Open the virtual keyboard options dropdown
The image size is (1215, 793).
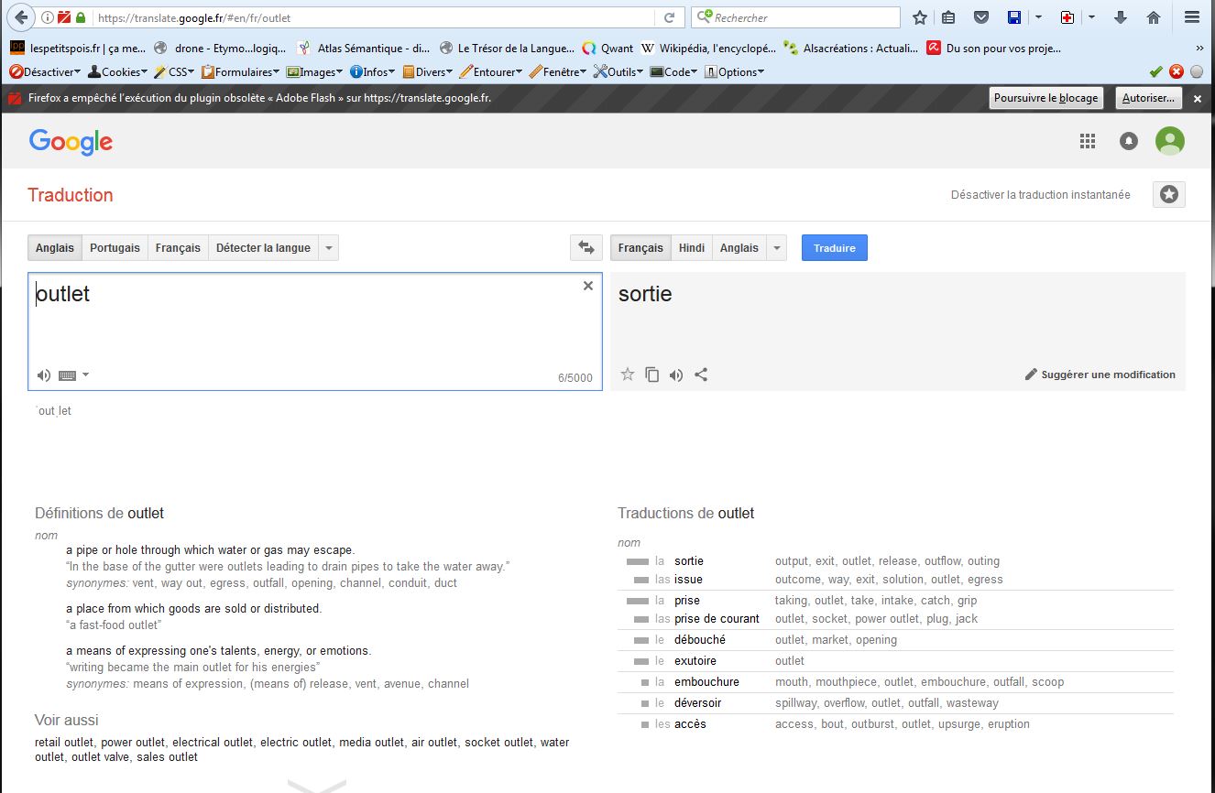click(85, 375)
